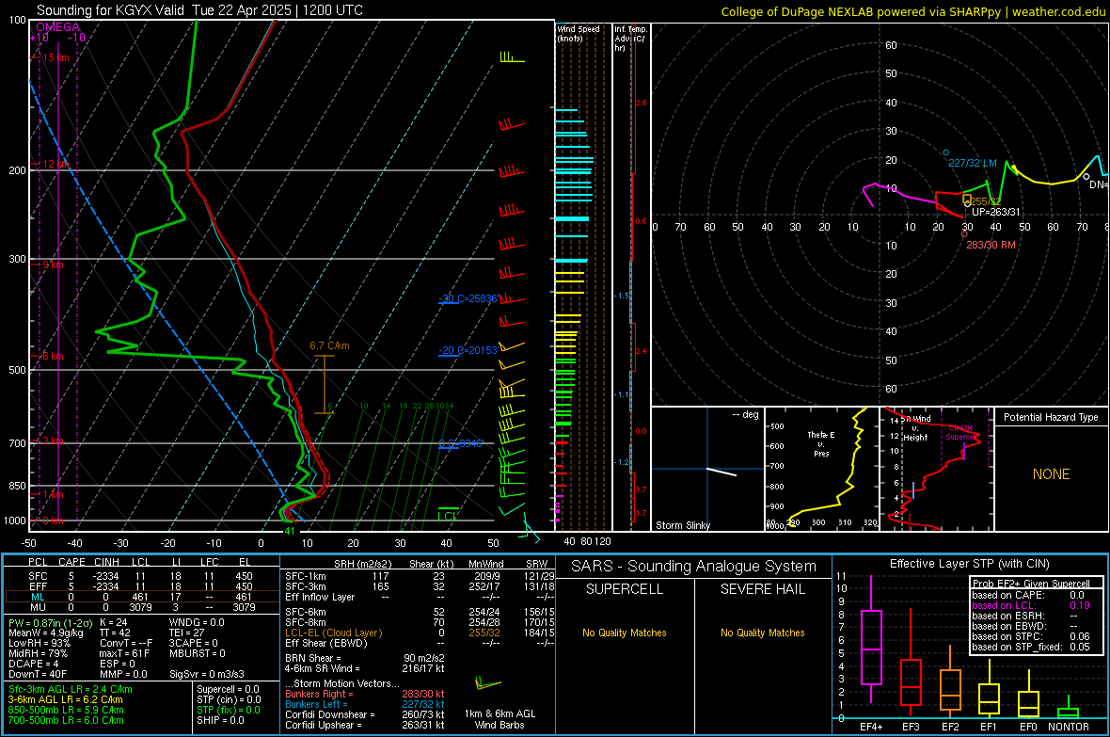Click the 'MeanW = 4.9g/kg' value
Image resolution: width=1110 pixels, height=737 pixels.
pos(45,633)
